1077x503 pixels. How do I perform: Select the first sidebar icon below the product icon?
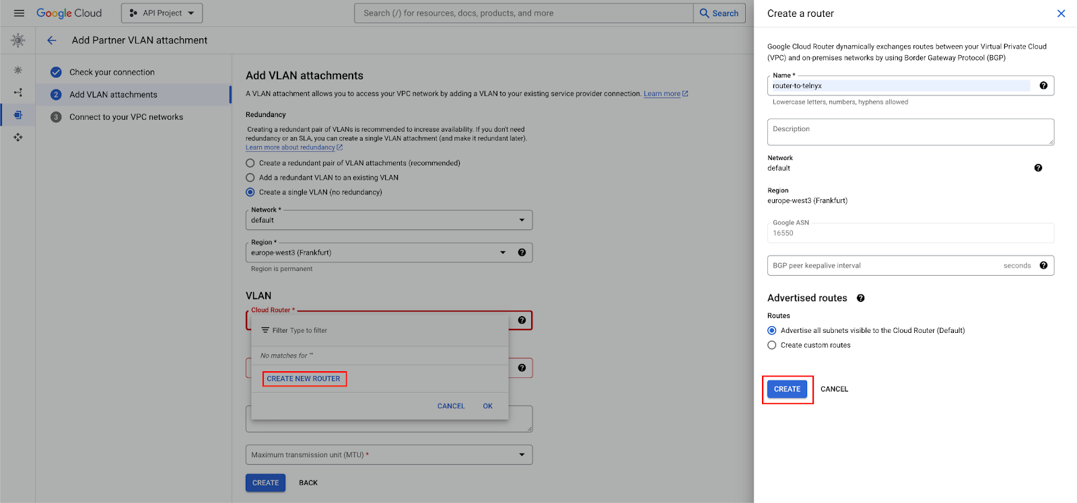(18, 70)
